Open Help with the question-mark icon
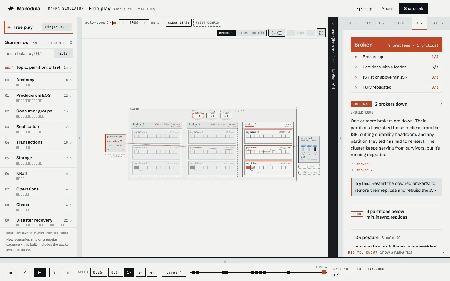 click(x=365, y=9)
